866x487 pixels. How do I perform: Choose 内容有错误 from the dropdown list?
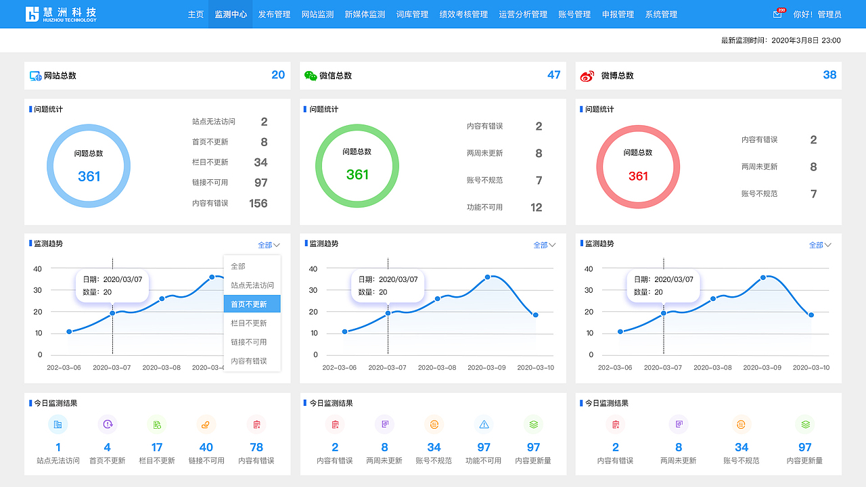(x=252, y=361)
